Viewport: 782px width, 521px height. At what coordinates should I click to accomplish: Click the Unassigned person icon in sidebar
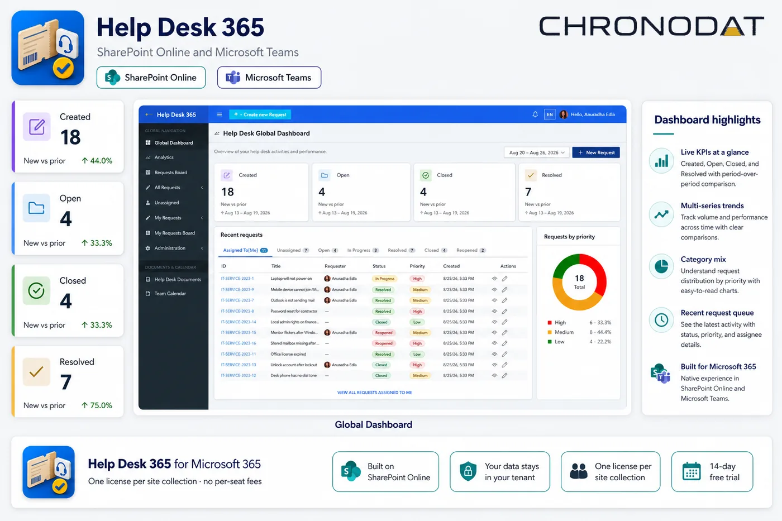tap(148, 203)
